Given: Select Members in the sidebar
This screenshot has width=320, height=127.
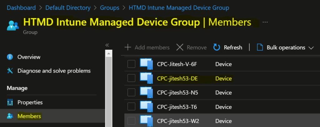Looking at the screenshot, I should (29, 116).
